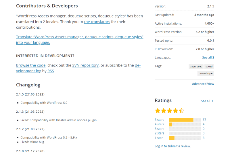This screenshot has height=152, width=230.
Task: Click the 37 count for 5 stars
Action: 204,120
